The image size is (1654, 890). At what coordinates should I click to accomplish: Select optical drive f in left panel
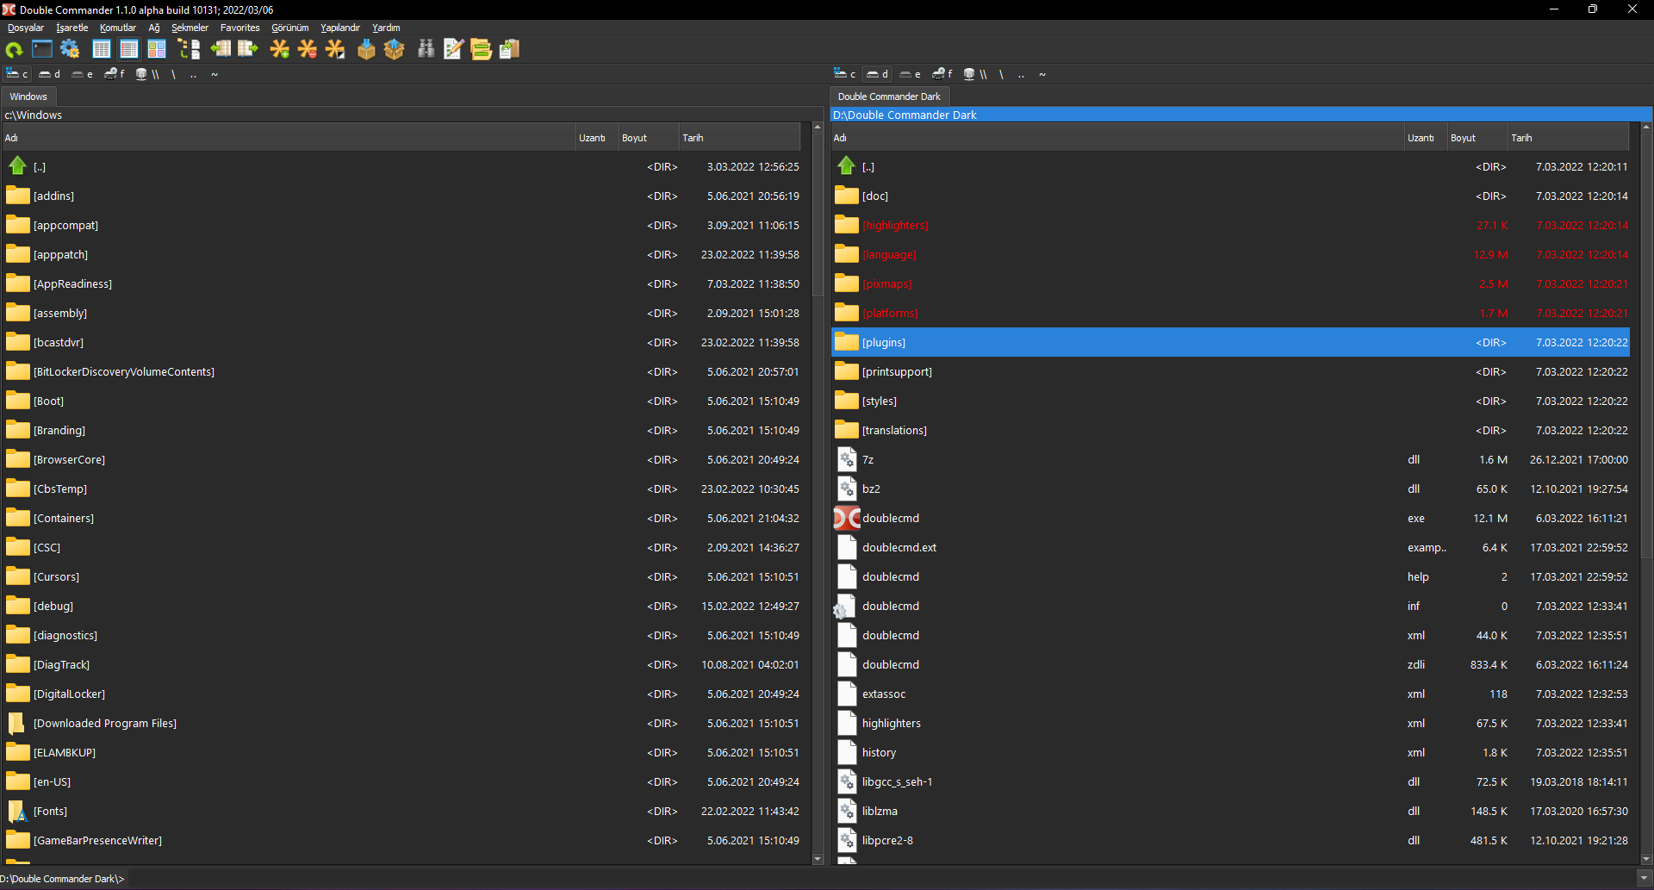tap(115, 74)
